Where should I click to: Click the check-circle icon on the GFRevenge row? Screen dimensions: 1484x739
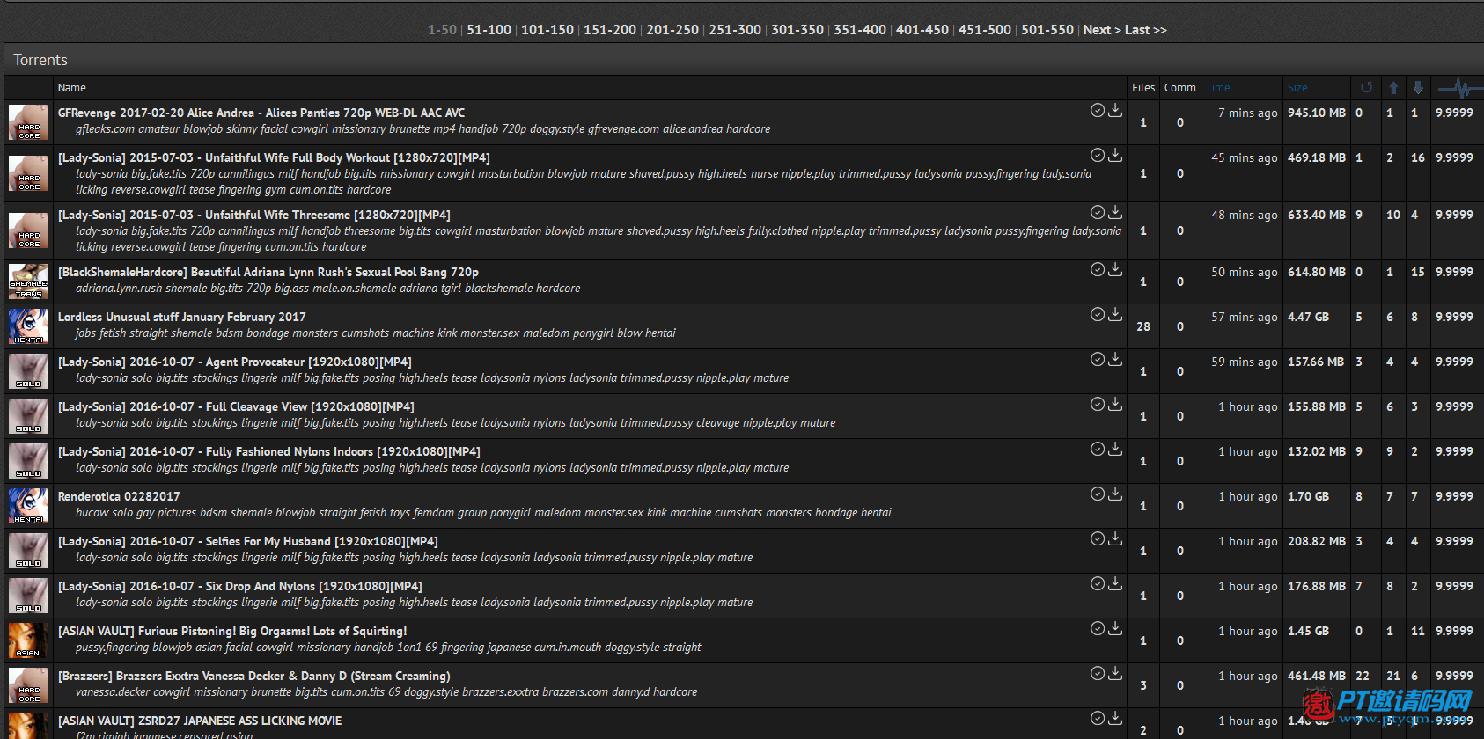click(1098, 110)
